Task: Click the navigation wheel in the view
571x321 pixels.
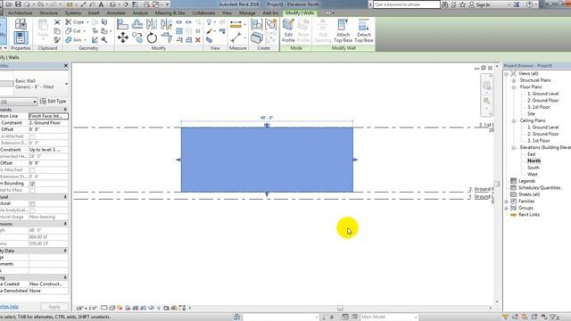Action: coord(486,86)
